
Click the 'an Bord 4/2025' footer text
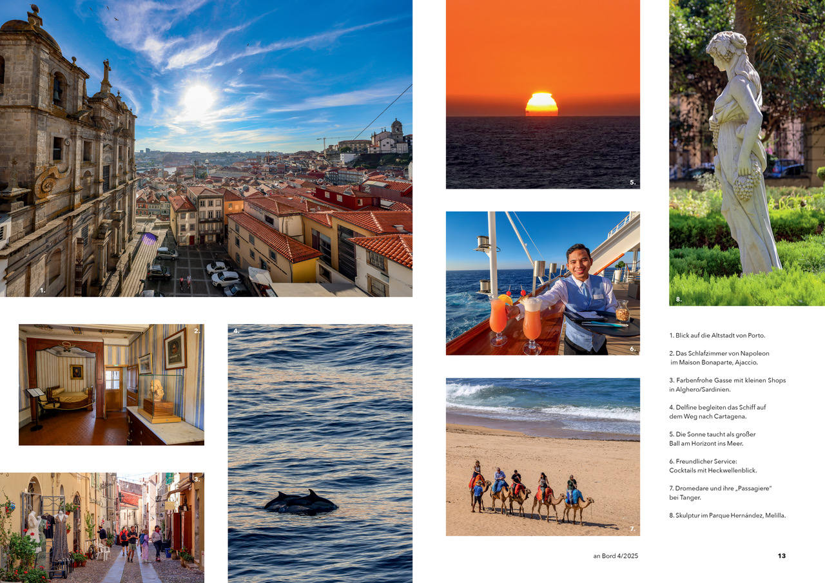[616, 556]
